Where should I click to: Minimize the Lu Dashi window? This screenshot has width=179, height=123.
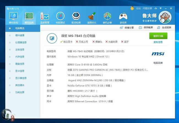(166, 8)
